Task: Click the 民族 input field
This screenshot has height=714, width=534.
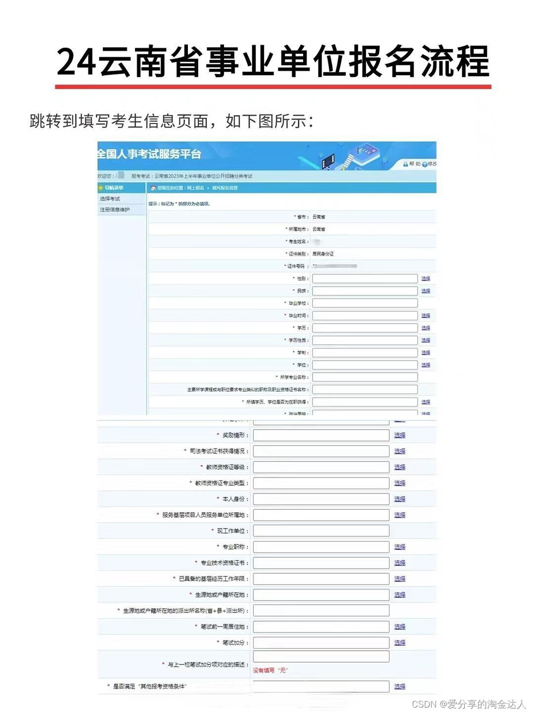Action: coord(365,291)
